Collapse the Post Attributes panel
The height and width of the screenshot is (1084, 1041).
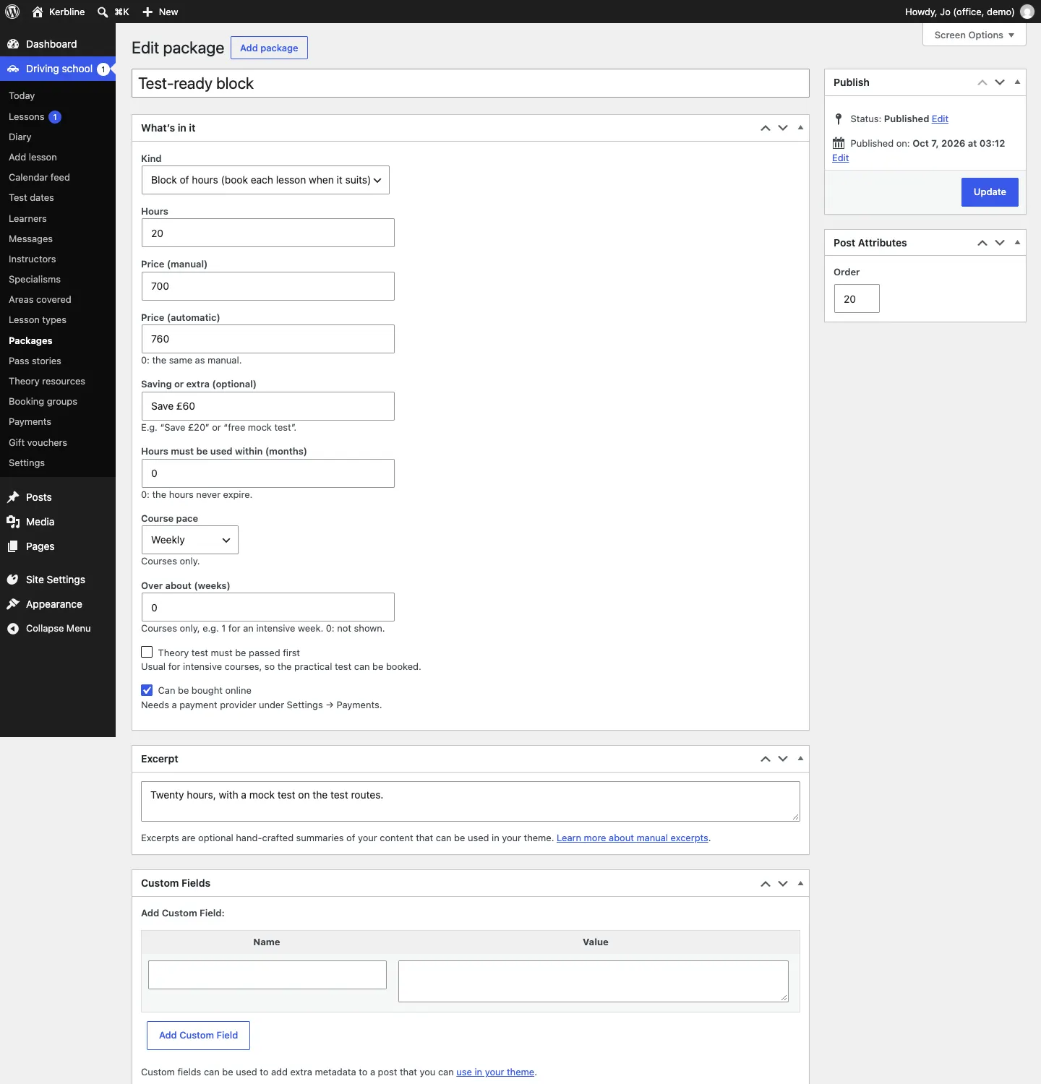(1017, 243)
